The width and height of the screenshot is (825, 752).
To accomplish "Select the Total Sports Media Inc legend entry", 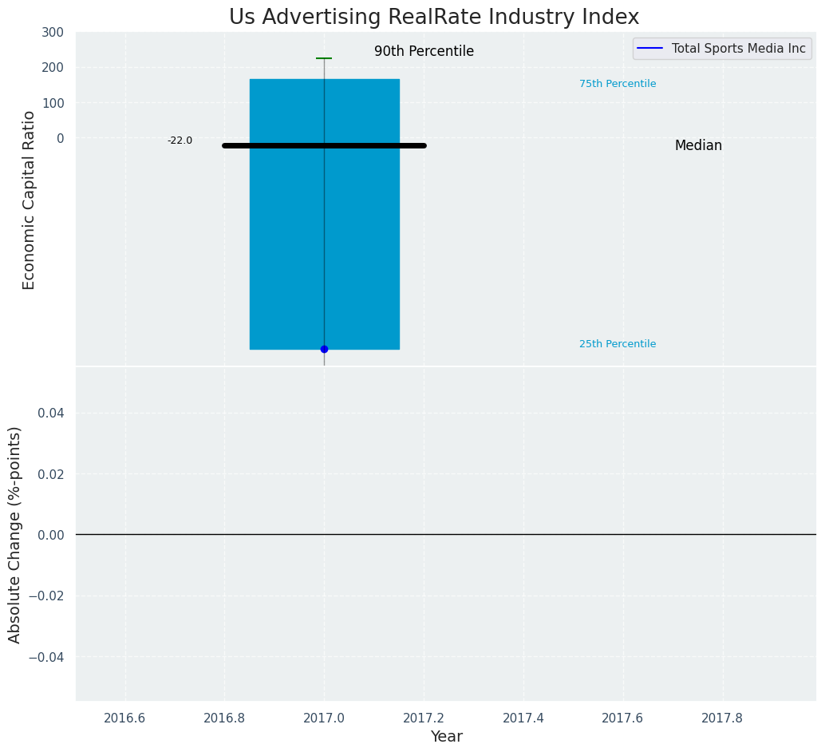I will [738, 49].
